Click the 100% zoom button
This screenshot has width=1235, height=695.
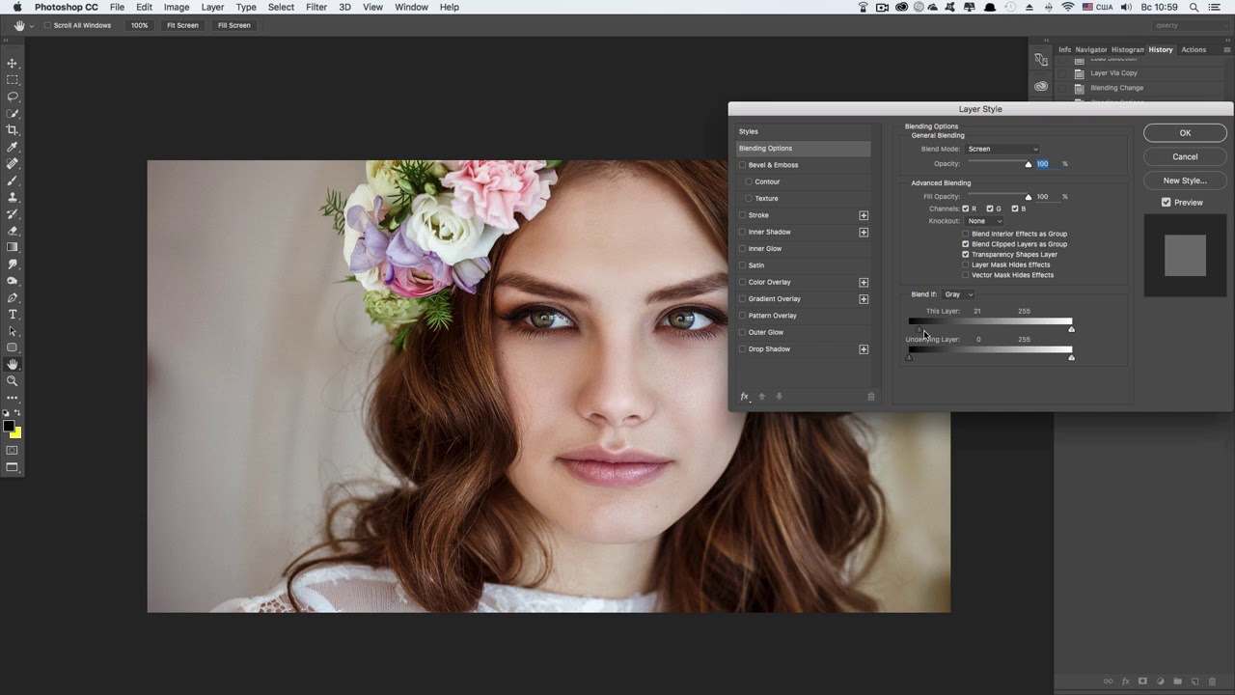140,25
